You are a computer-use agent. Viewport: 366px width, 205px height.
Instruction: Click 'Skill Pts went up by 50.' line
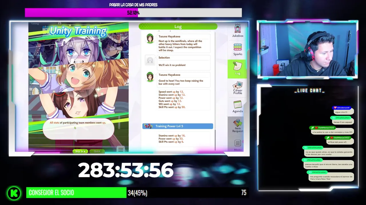tap(172, 107)
